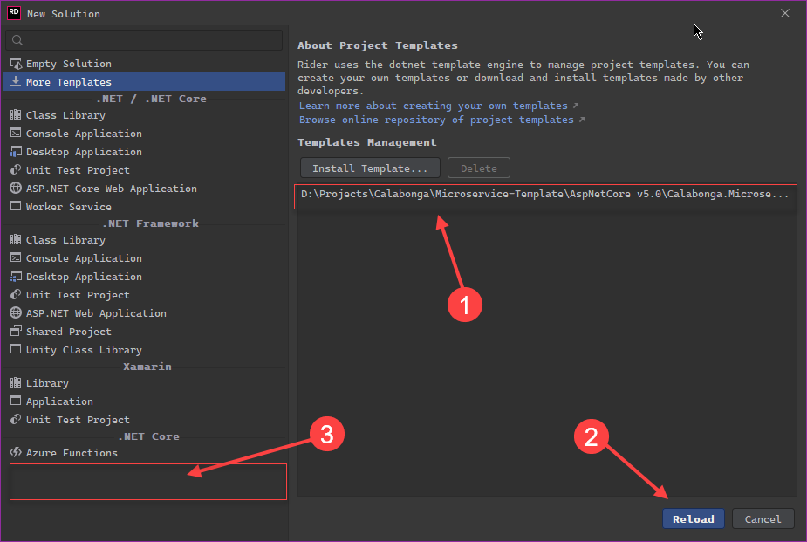Click the Install Template button
The image size is (807, 542).
370,168
